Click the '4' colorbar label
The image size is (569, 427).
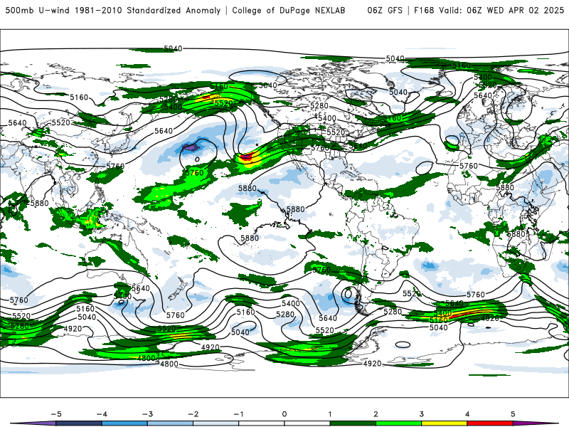click(467, 414)
